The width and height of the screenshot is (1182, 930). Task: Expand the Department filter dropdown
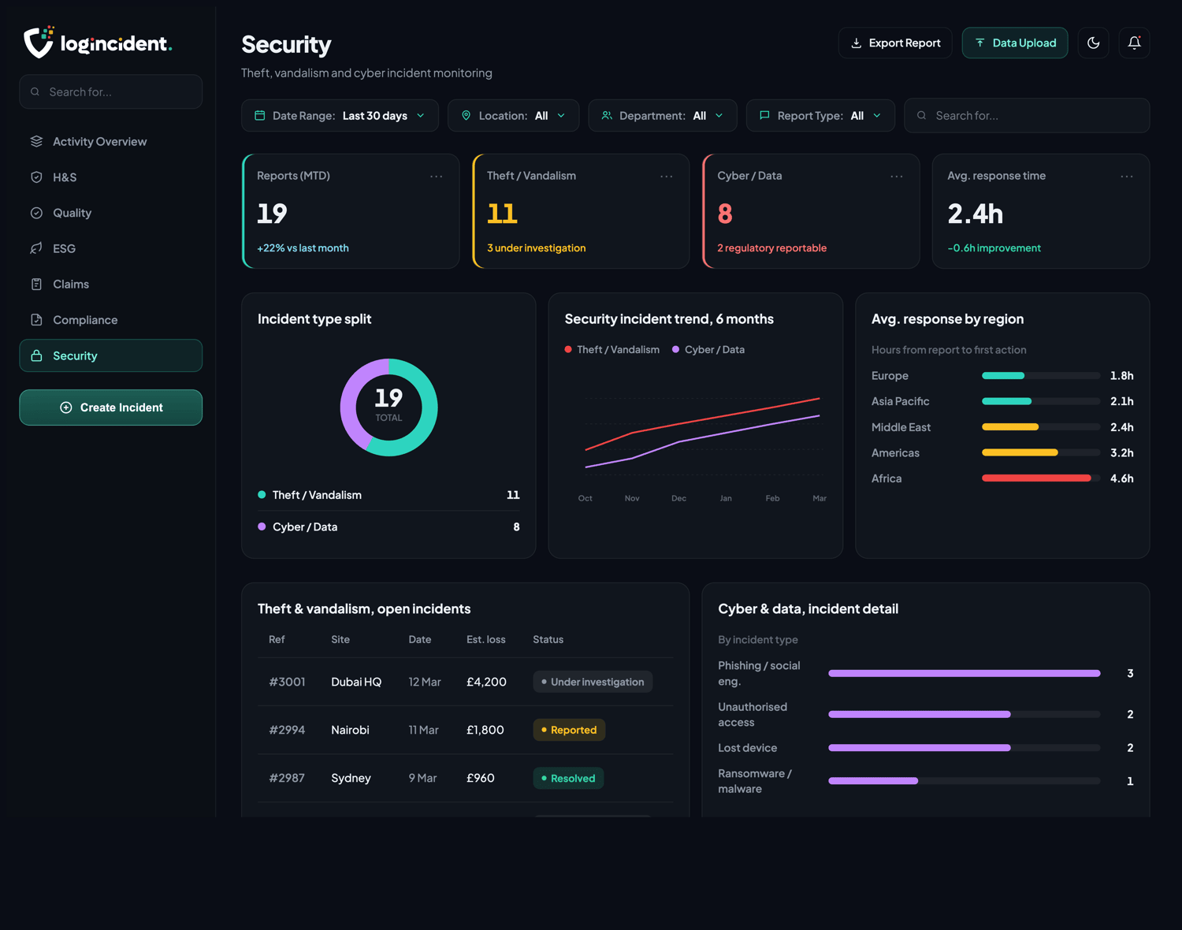coord(662,116)
